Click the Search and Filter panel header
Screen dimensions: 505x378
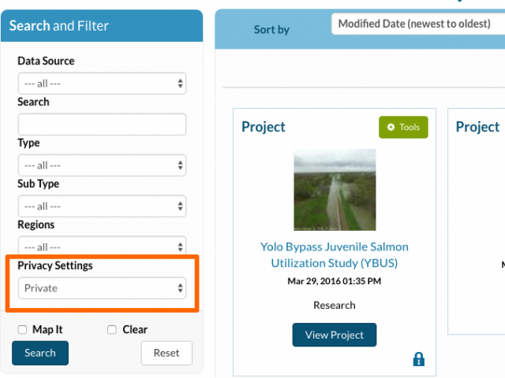click(x=102, y=26)
